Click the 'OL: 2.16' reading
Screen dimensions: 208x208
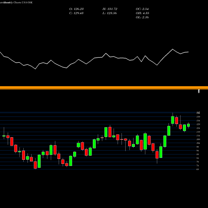142,17
